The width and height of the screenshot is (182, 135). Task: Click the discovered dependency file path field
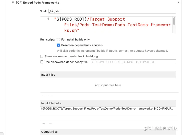133,62
